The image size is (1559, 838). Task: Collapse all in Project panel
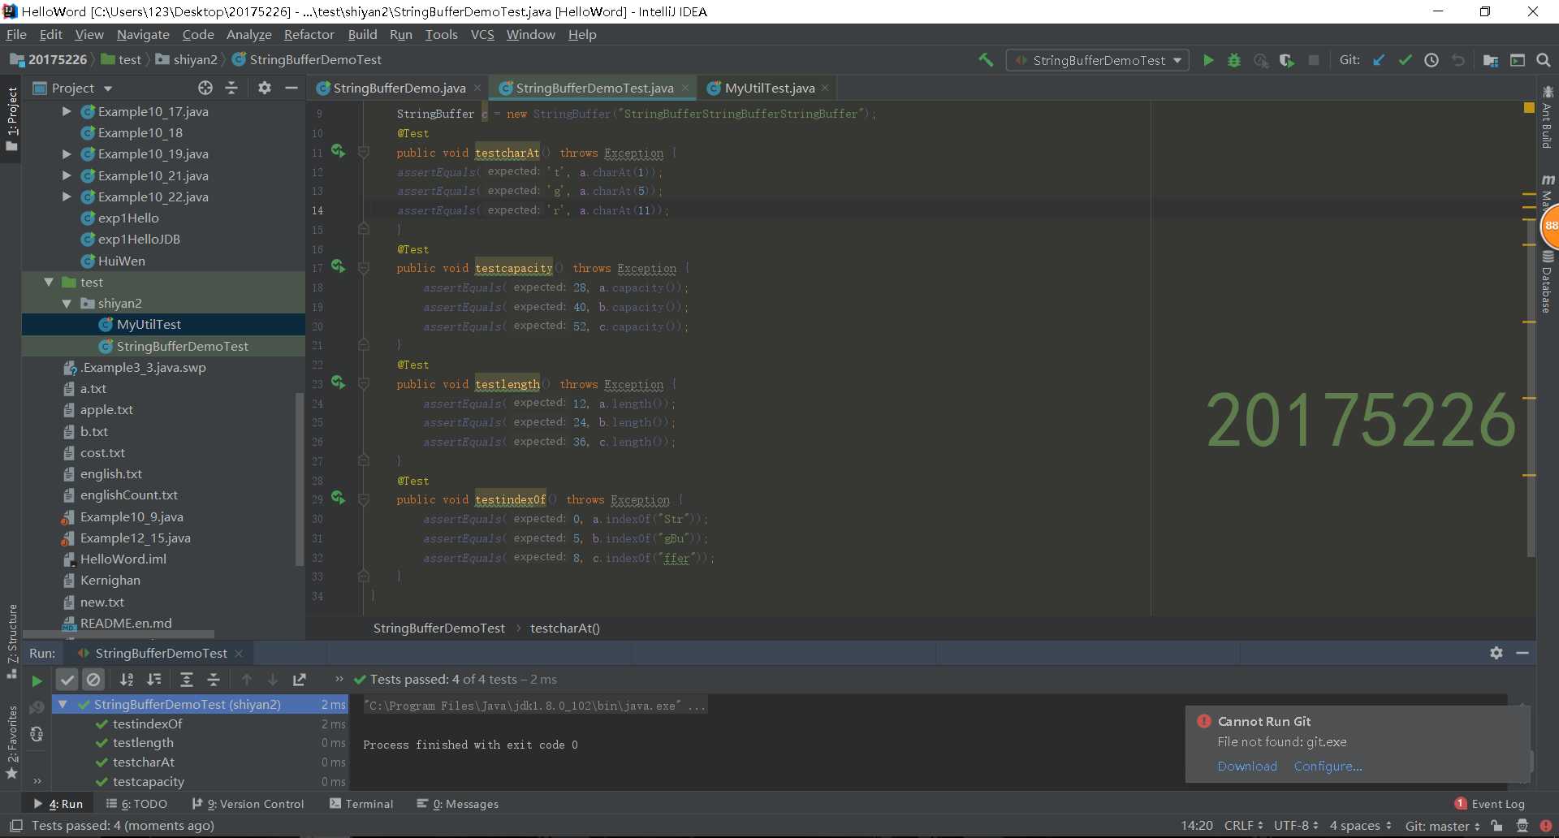(231, 88)
